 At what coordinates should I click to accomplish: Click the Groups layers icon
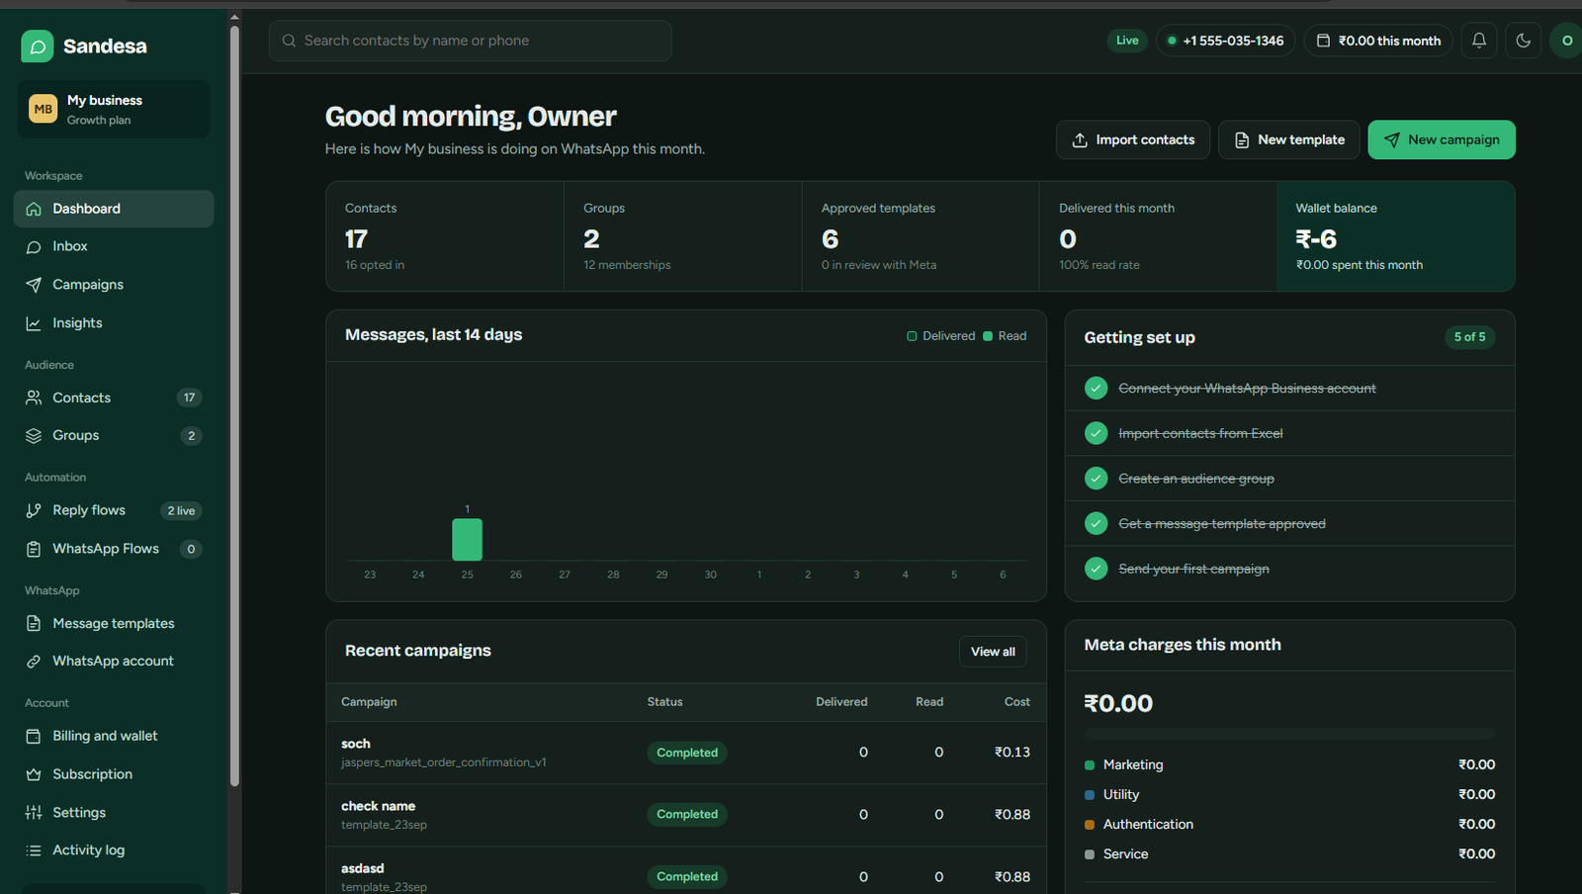coord(34,436)
